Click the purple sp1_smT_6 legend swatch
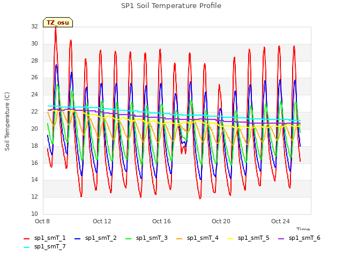343x257 pixels. [281, 239]
